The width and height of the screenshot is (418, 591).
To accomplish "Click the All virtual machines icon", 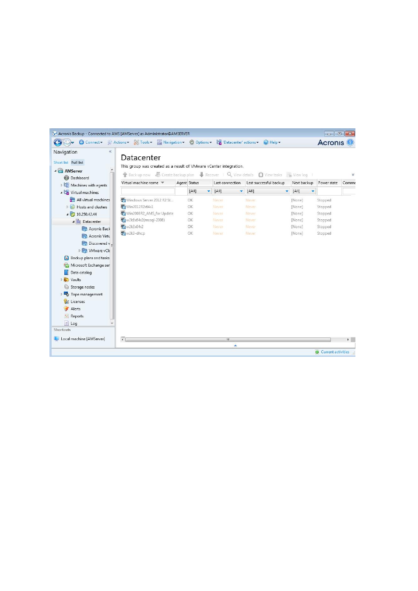I will [x=73, y=200].
